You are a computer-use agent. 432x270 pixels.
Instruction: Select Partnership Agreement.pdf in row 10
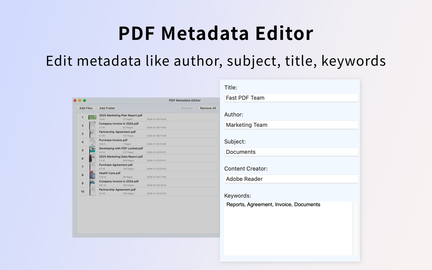tap(117, 190)
